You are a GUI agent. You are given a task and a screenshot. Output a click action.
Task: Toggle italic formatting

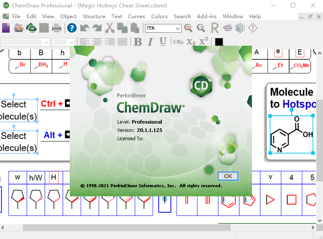150,42
